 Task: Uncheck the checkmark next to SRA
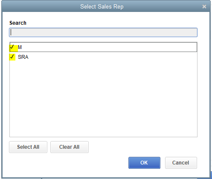click(12, 57)
